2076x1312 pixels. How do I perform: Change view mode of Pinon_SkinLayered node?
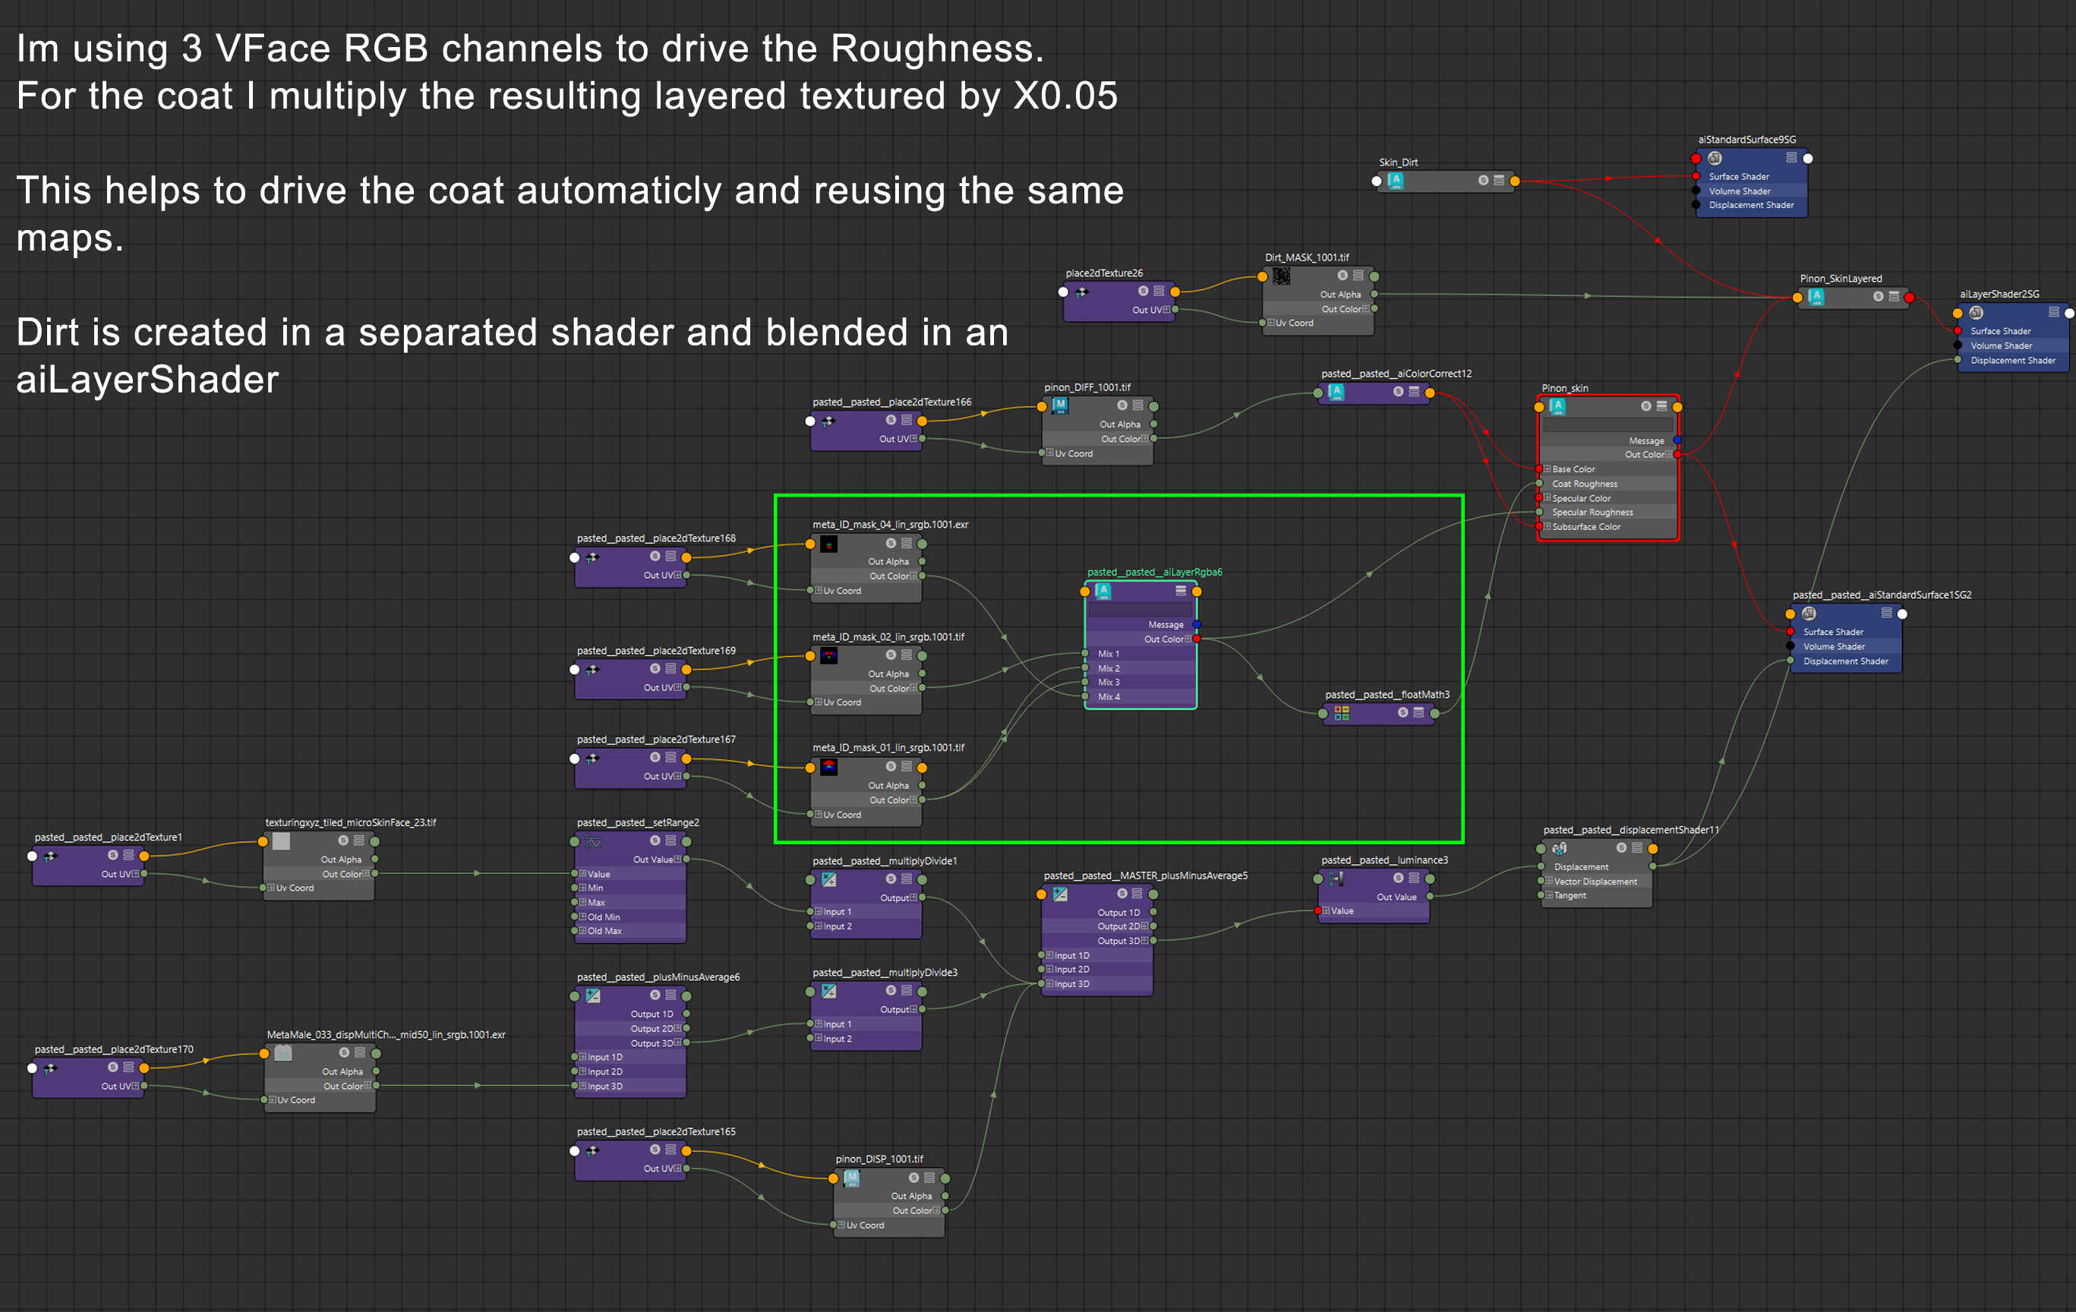1894,297
